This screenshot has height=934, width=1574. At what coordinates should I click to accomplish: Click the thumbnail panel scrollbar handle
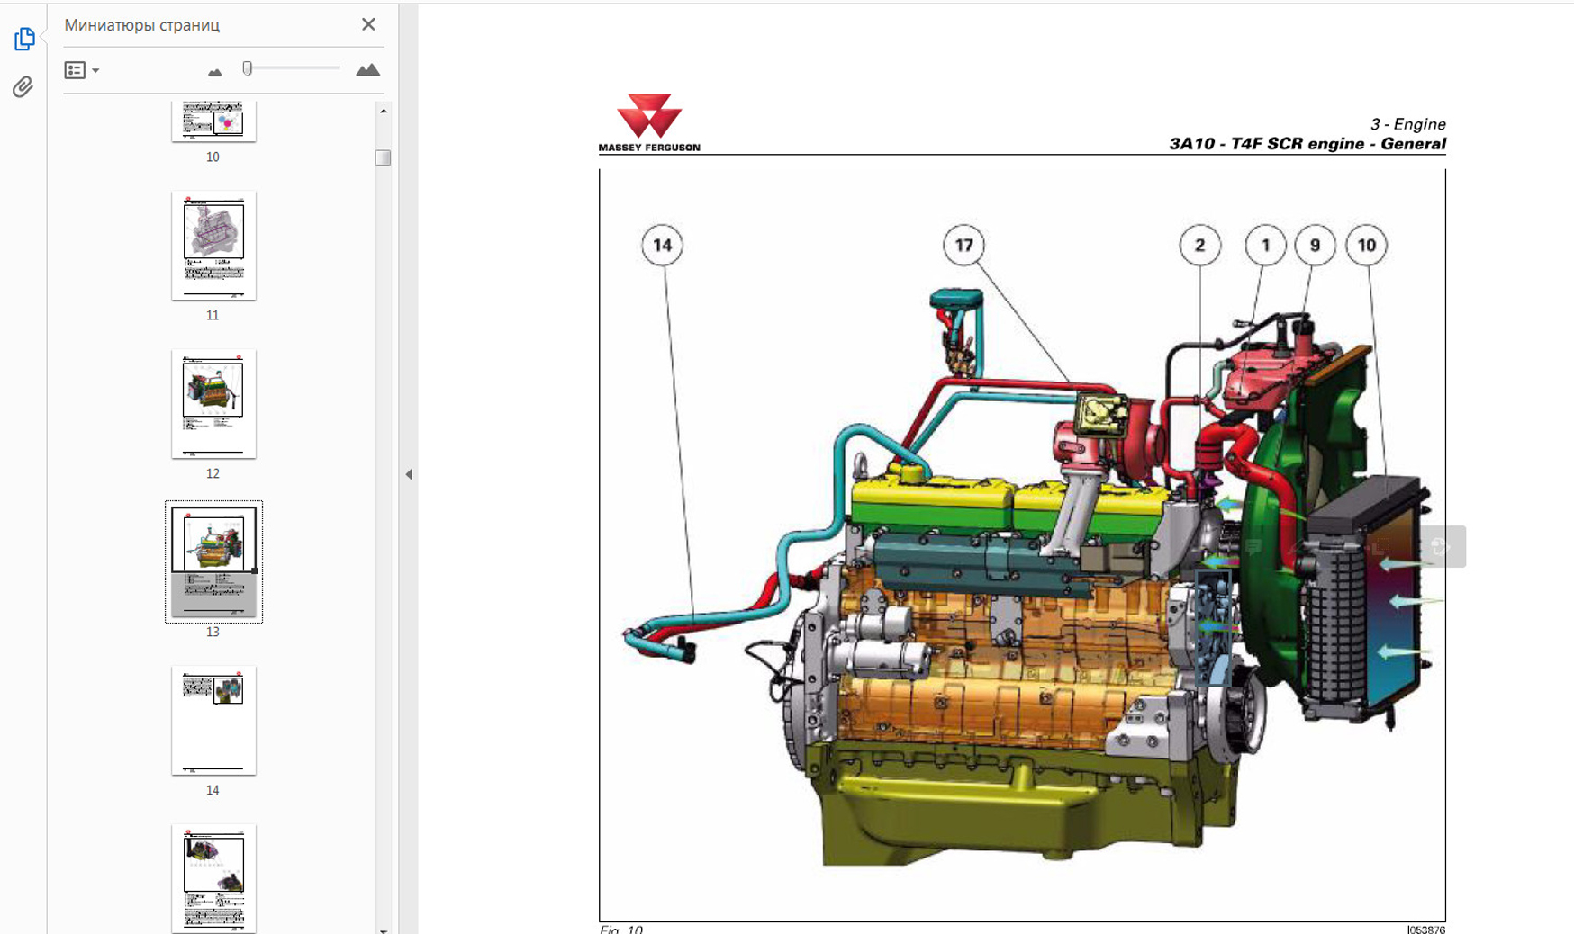(x=384, y=158)
